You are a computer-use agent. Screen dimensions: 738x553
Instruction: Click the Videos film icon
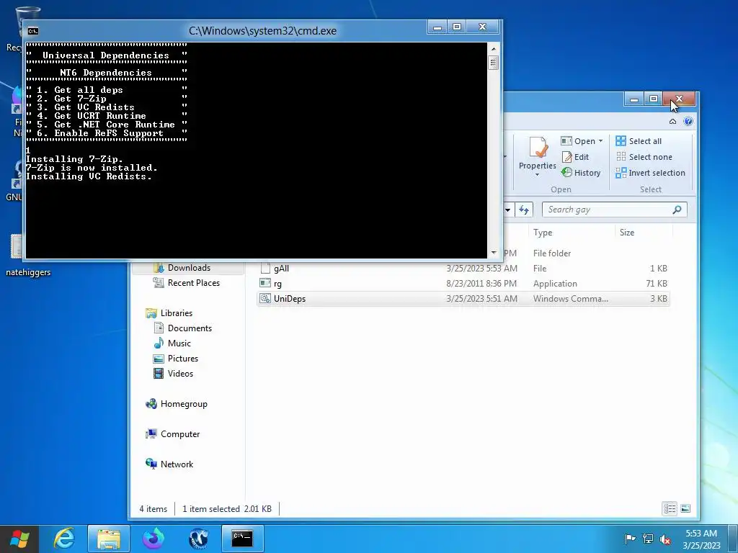click(159, 374)
